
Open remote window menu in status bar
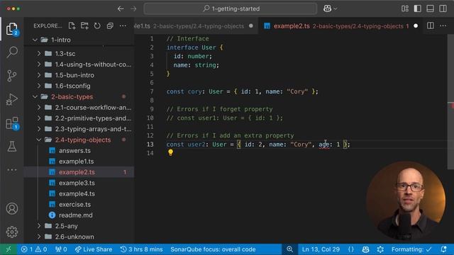click(x=9, y=249)
